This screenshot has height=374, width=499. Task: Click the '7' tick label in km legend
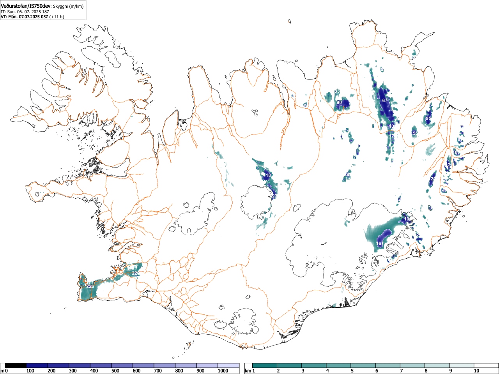coord(401,371)
